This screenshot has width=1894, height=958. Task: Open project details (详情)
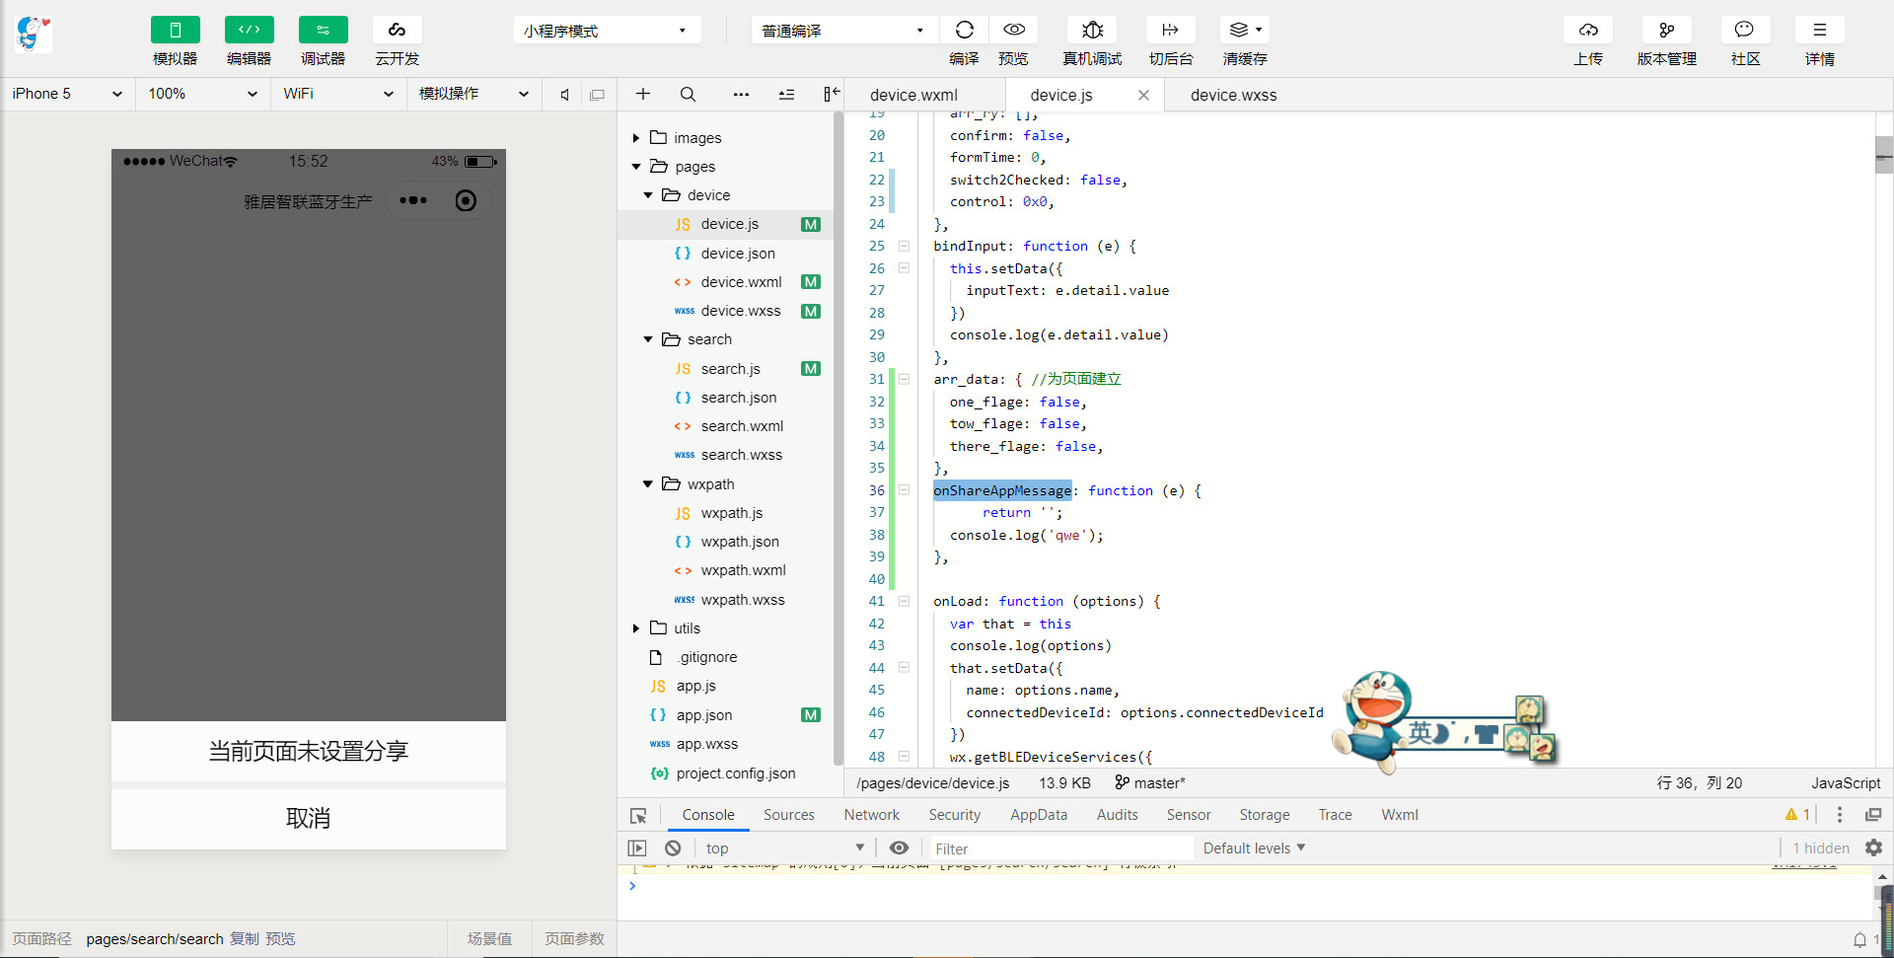point(1820,30)
